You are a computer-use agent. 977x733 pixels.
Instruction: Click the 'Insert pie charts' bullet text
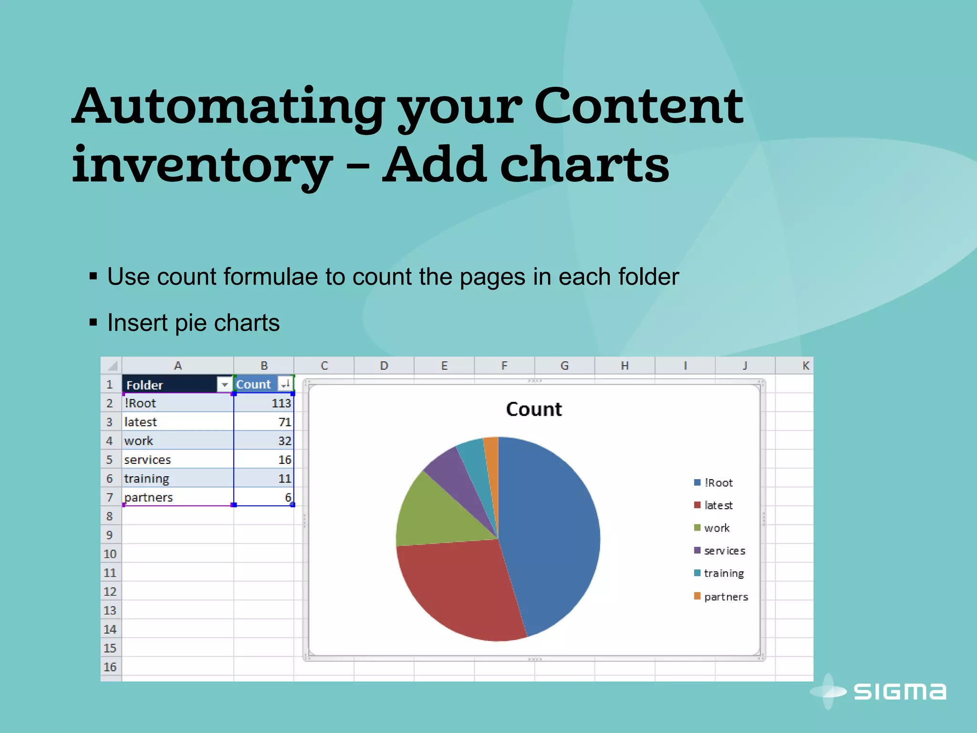point(193,323)
